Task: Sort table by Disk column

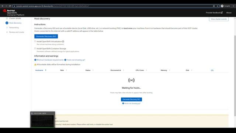Action: click(x=189, y=70)
